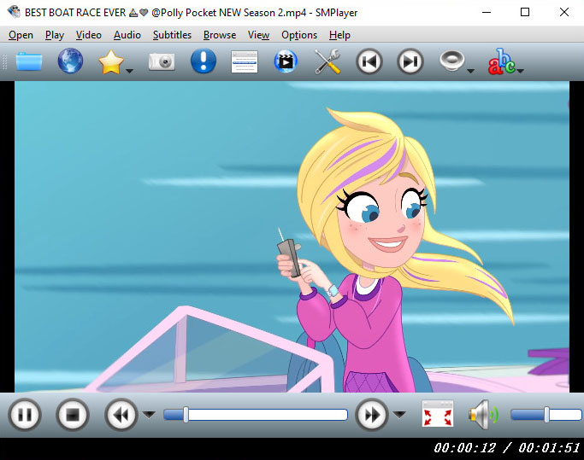The image size is (584, 460).
Task: Open a URL via the globe icon
Action: click(70, 61)
